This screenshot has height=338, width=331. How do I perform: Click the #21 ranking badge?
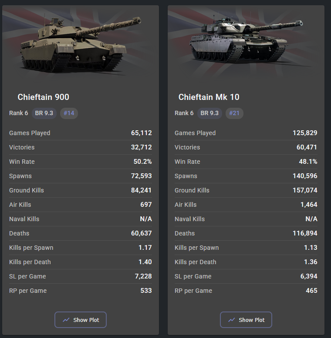(x=234, y=113)
